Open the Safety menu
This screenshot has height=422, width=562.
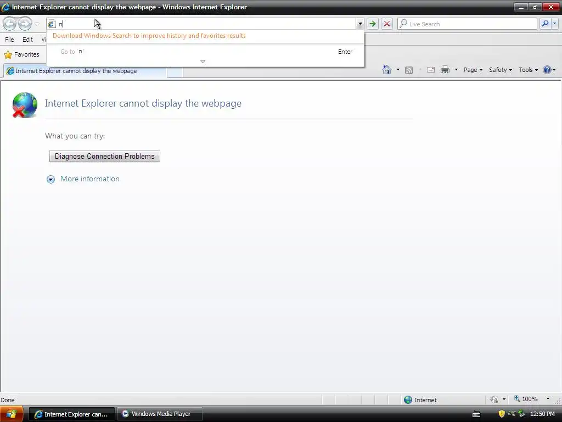501,70
